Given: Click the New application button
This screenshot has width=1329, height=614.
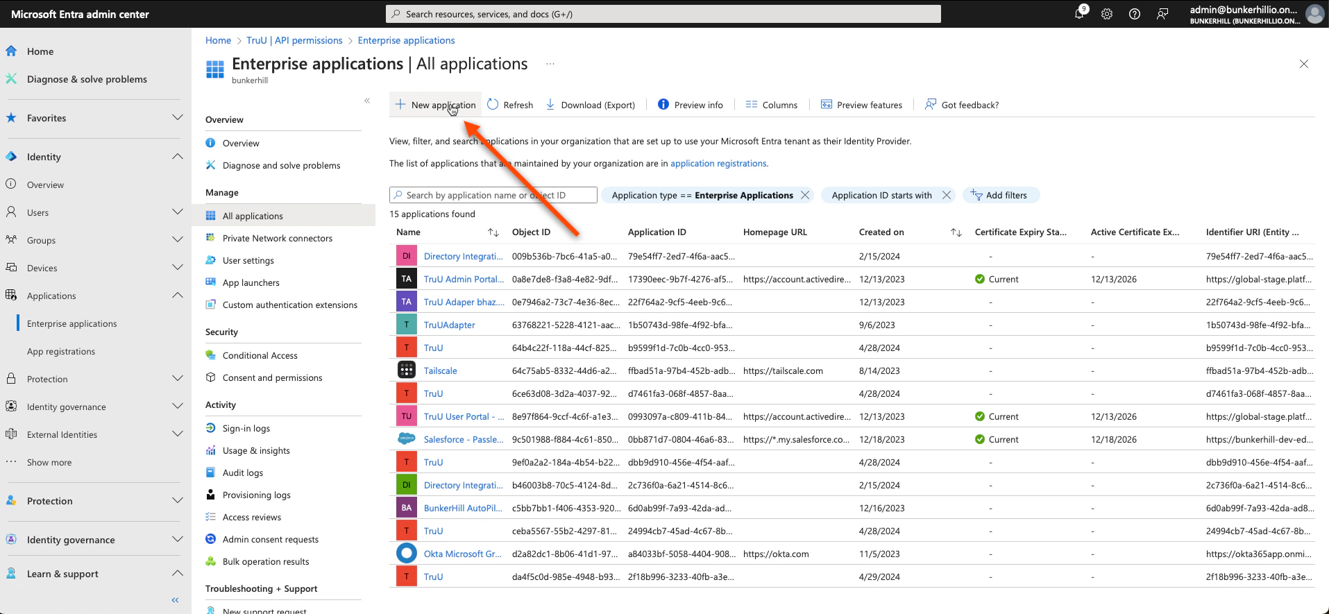Looking at the screenshot, I should [436, 105].
